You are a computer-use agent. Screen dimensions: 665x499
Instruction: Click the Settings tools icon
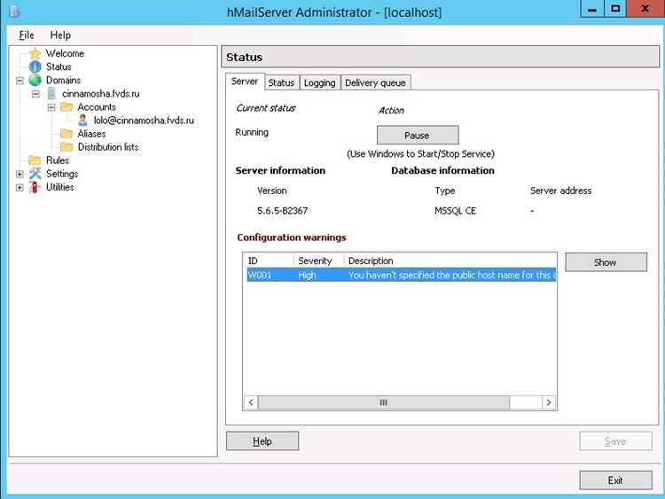click(x=35, y=174)
